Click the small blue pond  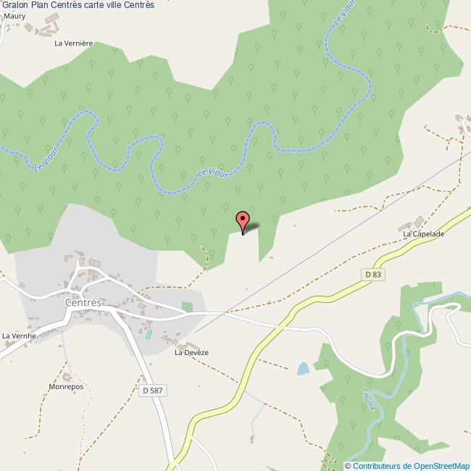pyautogui.click(x=303, y=369)
